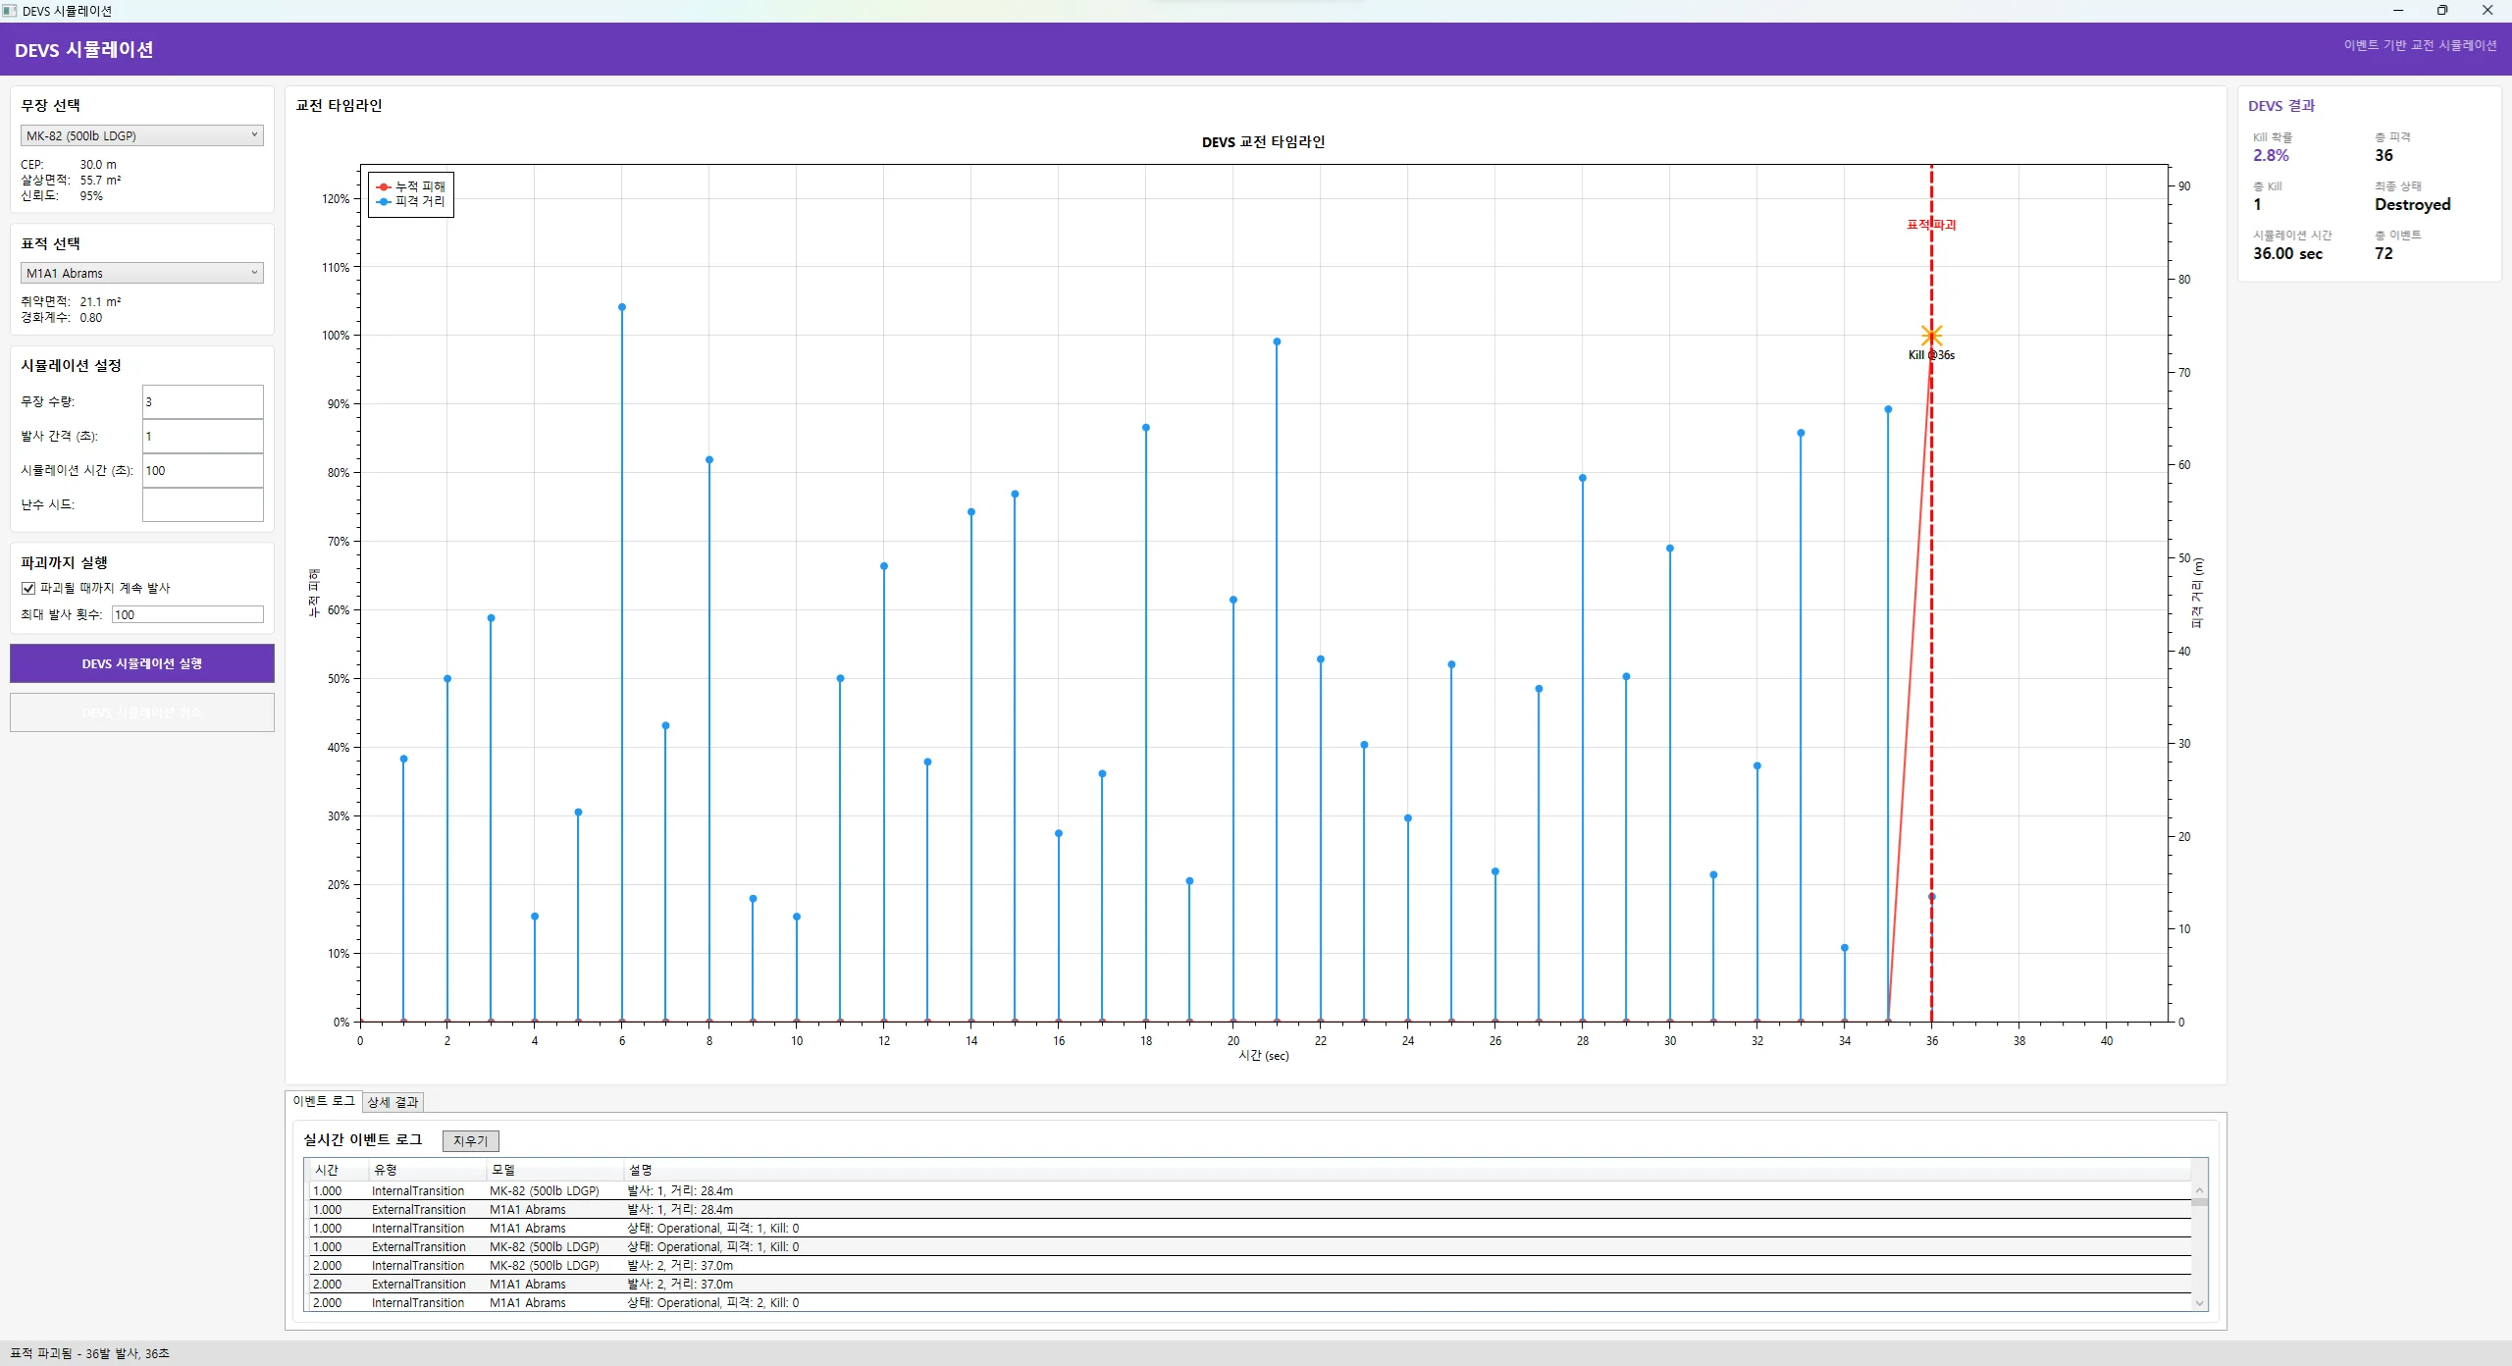Click event log scroll up arrow
This screenshot has width=2512, height=1366.
(x=2199, y=1190)
